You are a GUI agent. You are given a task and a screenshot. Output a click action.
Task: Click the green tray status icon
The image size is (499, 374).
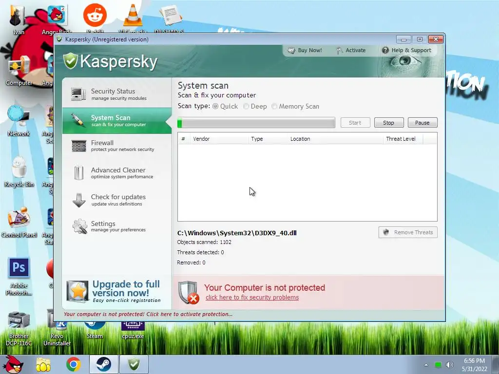pyautogui.click(x=438, y=365)
